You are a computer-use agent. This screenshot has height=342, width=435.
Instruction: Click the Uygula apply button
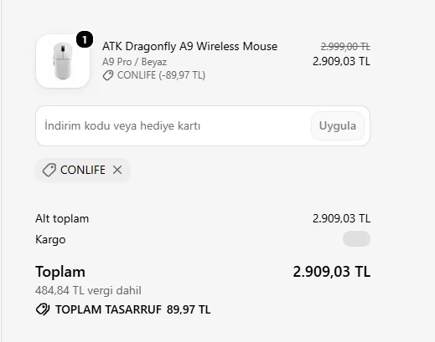pyautogui.click(x=338, y=125)
